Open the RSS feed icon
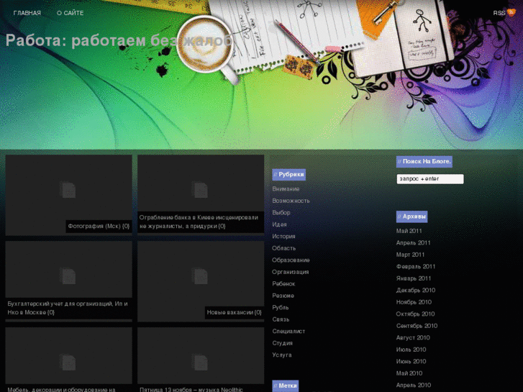The height and width of the screenshot is (392, 523). coord(511,12)
